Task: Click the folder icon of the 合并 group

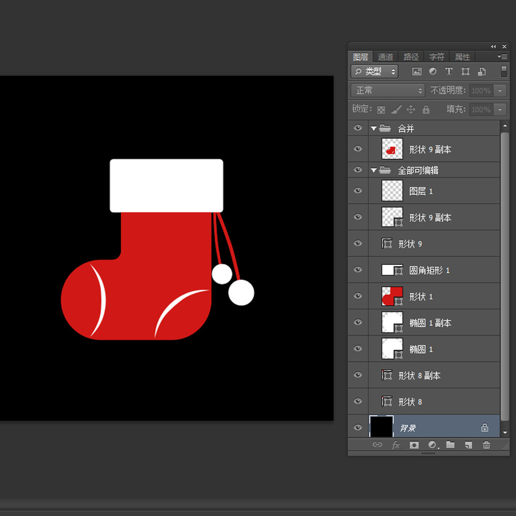Action: pos(385,128)
